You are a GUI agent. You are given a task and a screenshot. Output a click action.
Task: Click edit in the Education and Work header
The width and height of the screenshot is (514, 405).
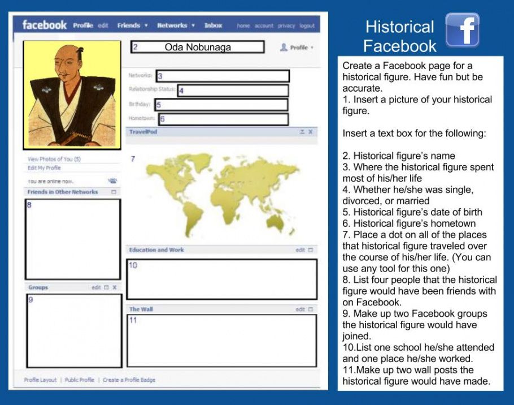click(300, 250)
